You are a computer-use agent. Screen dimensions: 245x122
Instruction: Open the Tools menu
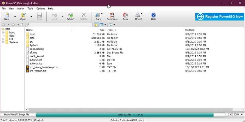pyautogui.click(x=30, y=8)
